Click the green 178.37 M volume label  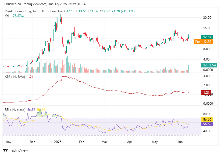pos(209,65)
